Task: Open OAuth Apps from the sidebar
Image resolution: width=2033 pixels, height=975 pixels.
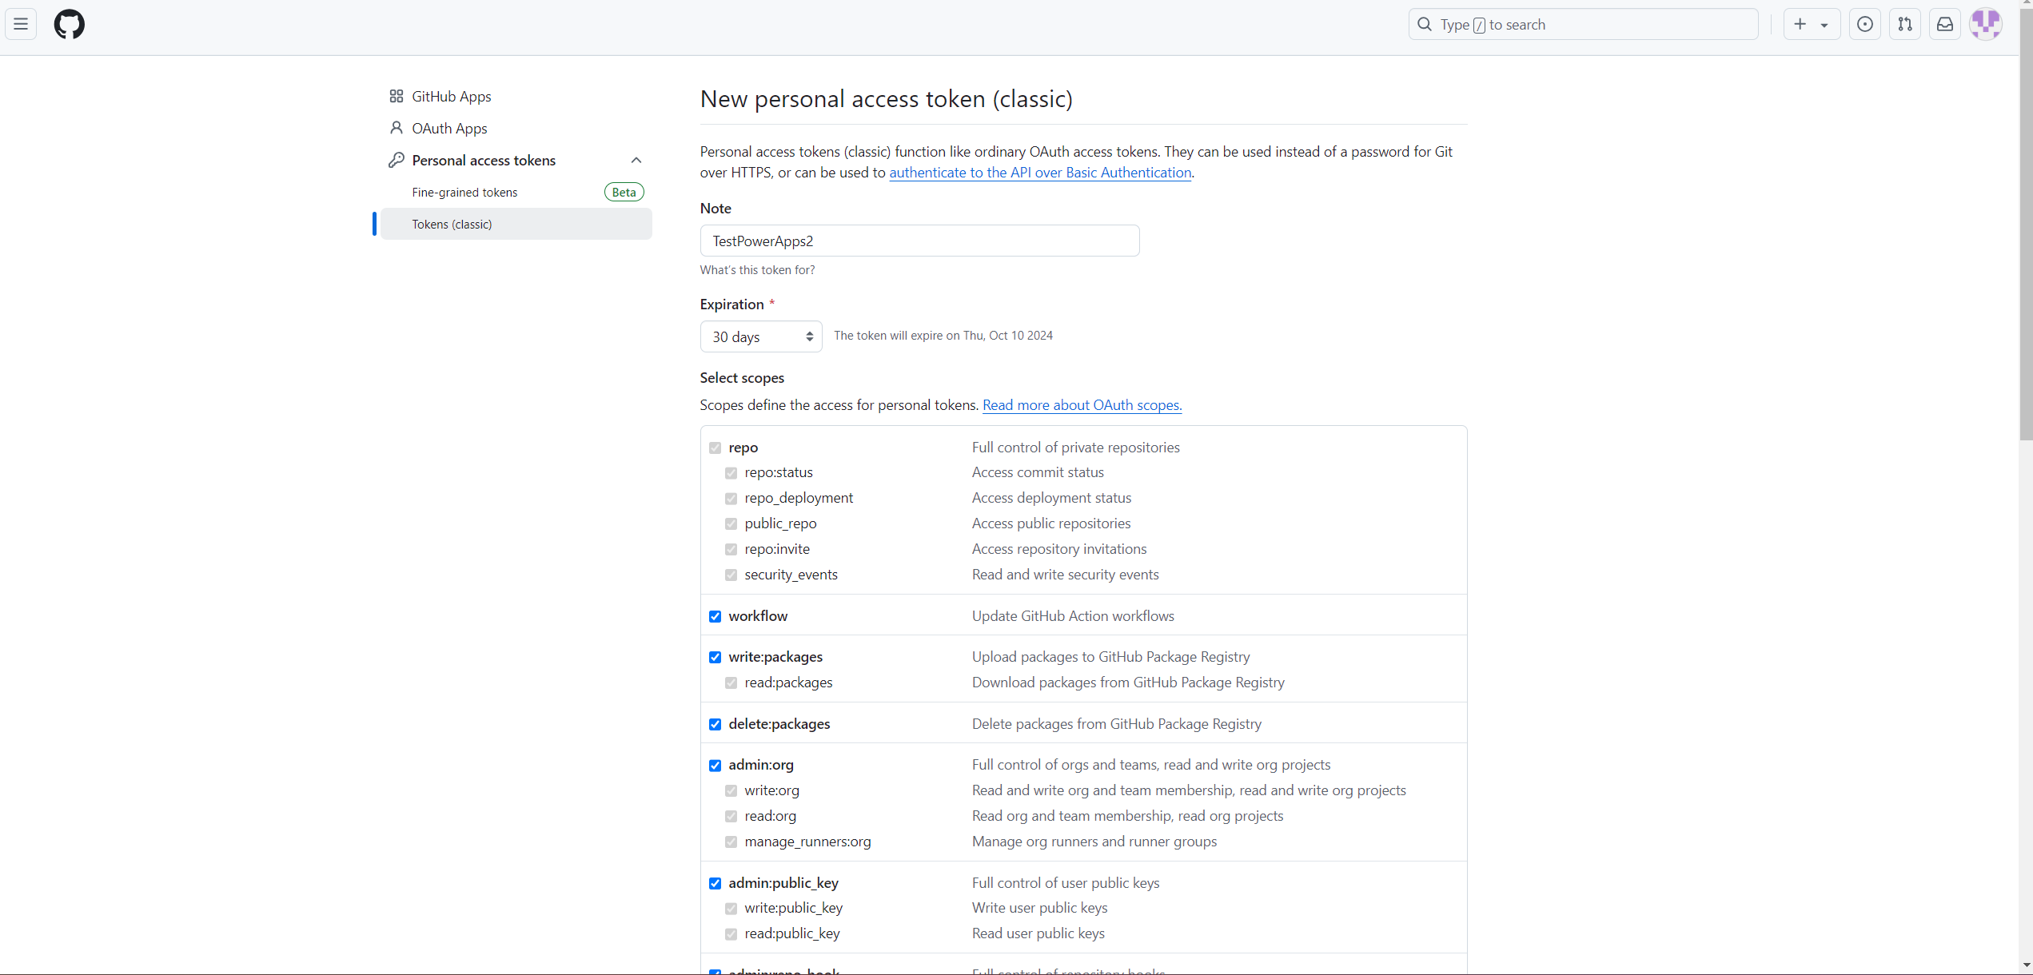Action: (448, 128)
